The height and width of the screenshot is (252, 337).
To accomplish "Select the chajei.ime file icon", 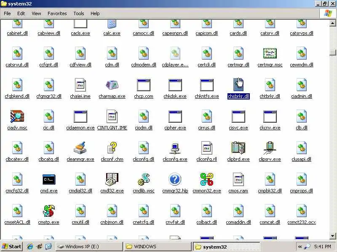I will 80,85.
